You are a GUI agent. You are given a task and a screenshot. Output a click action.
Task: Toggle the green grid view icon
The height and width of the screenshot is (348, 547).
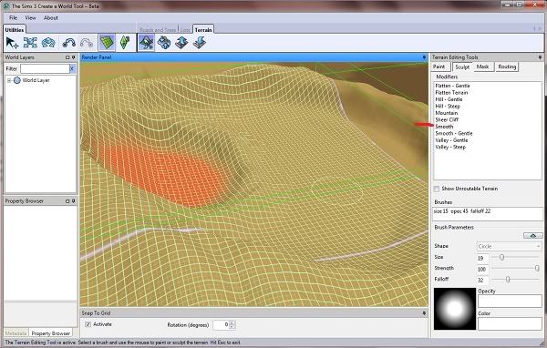[x=107, y=43]
